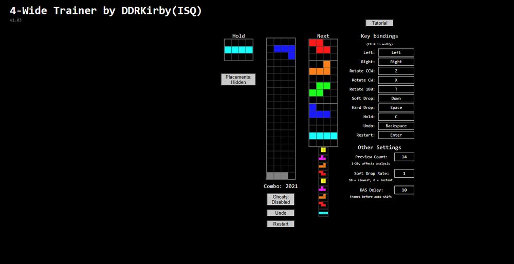
Task: Click the large blue J piece in Next queue
Action: 320,111
